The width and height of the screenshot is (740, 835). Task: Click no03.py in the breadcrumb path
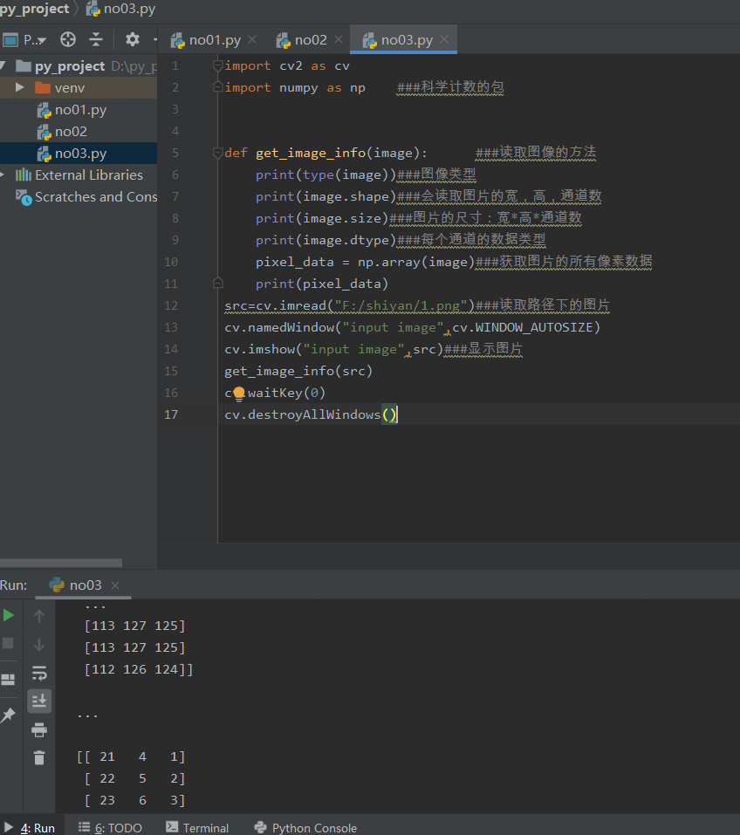(x=121, y=9)
